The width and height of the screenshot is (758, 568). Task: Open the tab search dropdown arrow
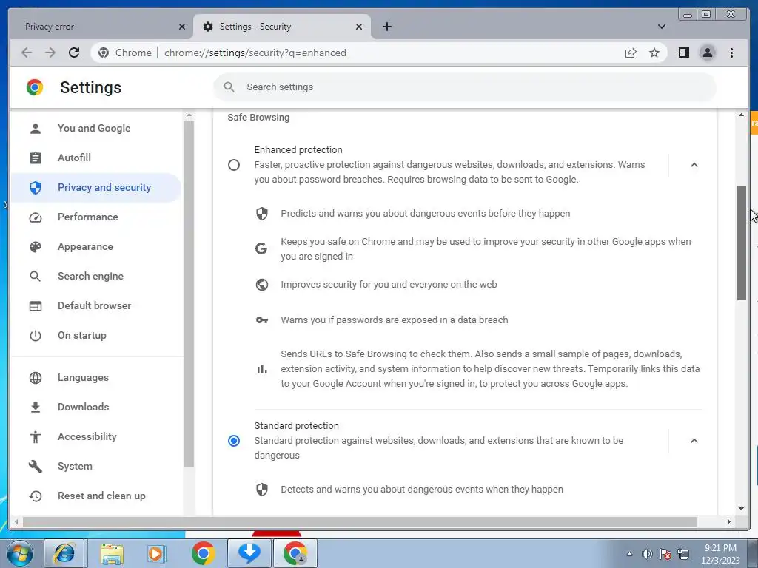(661, 27)
